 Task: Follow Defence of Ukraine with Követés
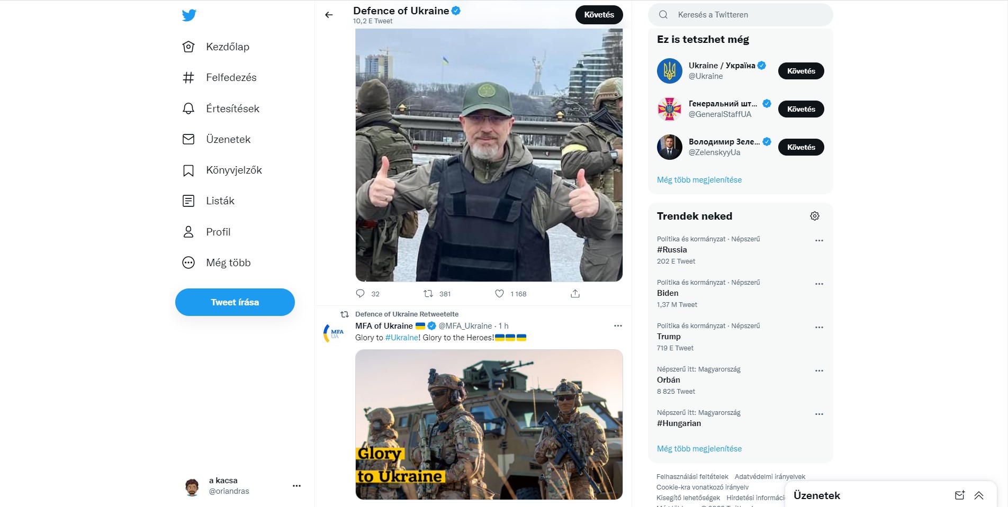click(599, 15)
